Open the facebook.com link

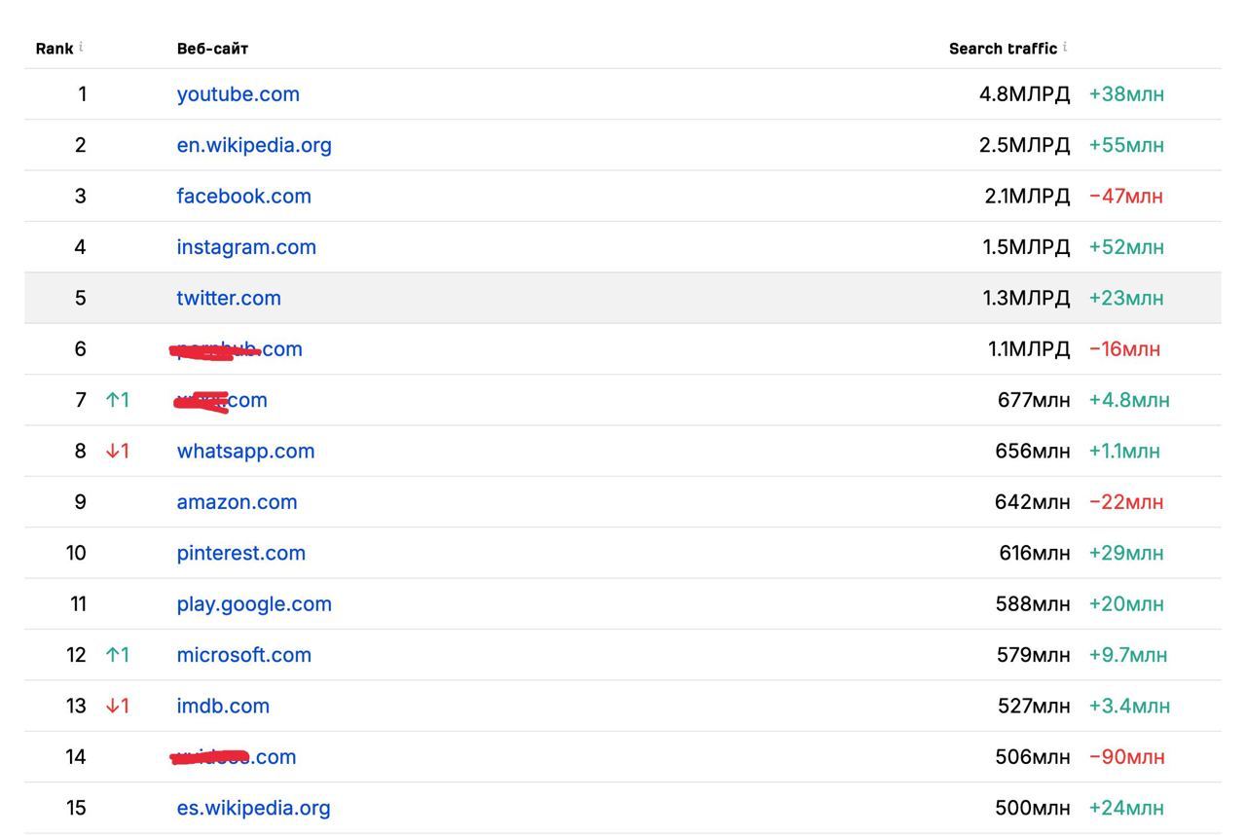click(243, 196)
